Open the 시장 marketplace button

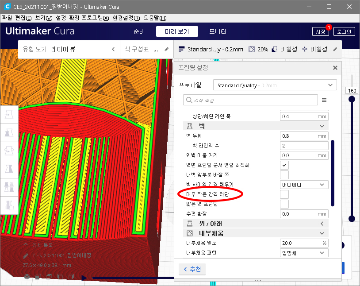click(x=321, y=31)
